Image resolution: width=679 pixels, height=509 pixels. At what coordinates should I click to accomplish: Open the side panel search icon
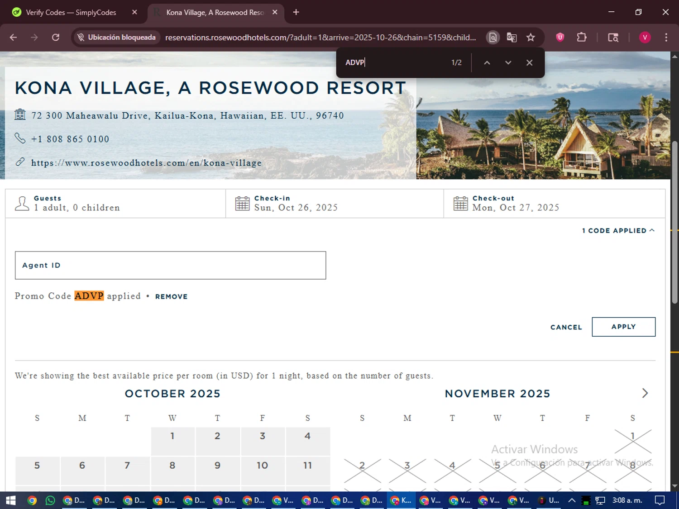point(613,38)
